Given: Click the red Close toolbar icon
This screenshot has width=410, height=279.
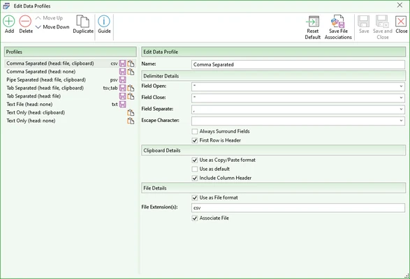Looking at the screenshot, I should click(x=401, y=22).
